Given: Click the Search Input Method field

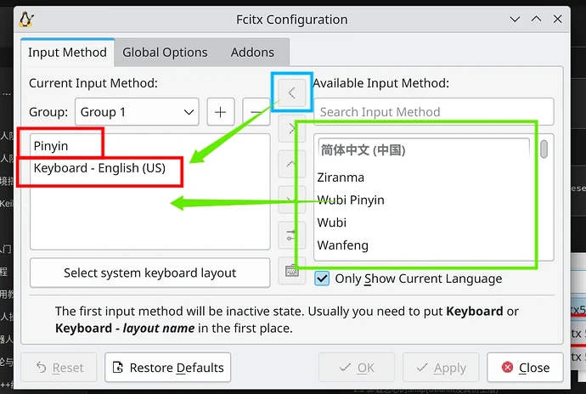Looking at the screenshot, I should pos(433,112).
